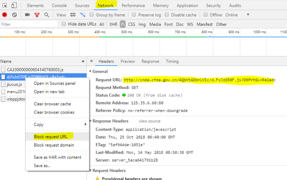
Task: Go to the Performance tab
Action: tap(133, 5)
